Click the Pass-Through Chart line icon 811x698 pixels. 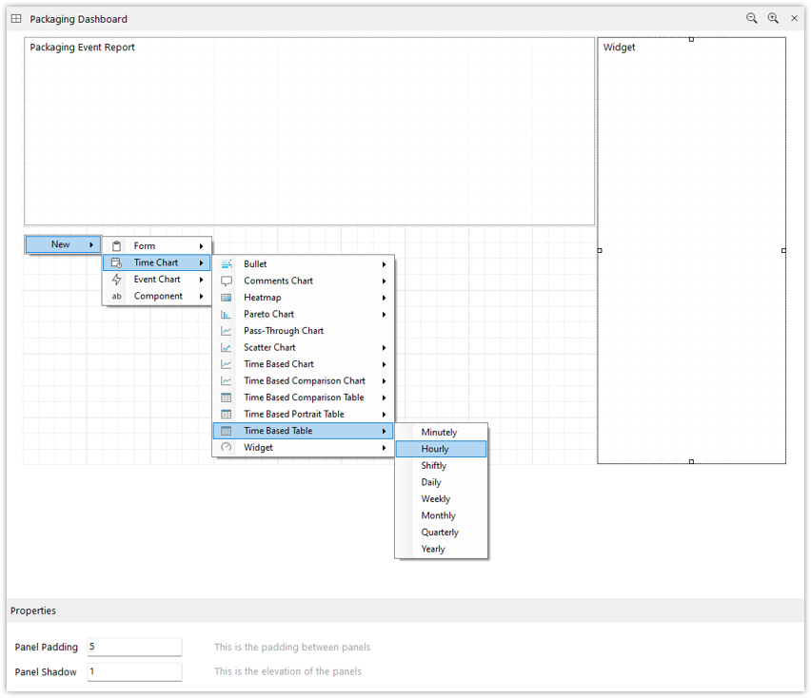(227, 331)
